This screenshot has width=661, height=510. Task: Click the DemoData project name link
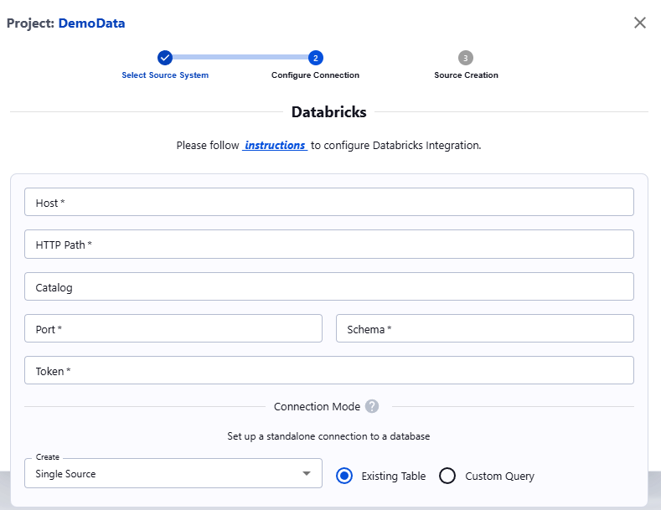point(91,23)
